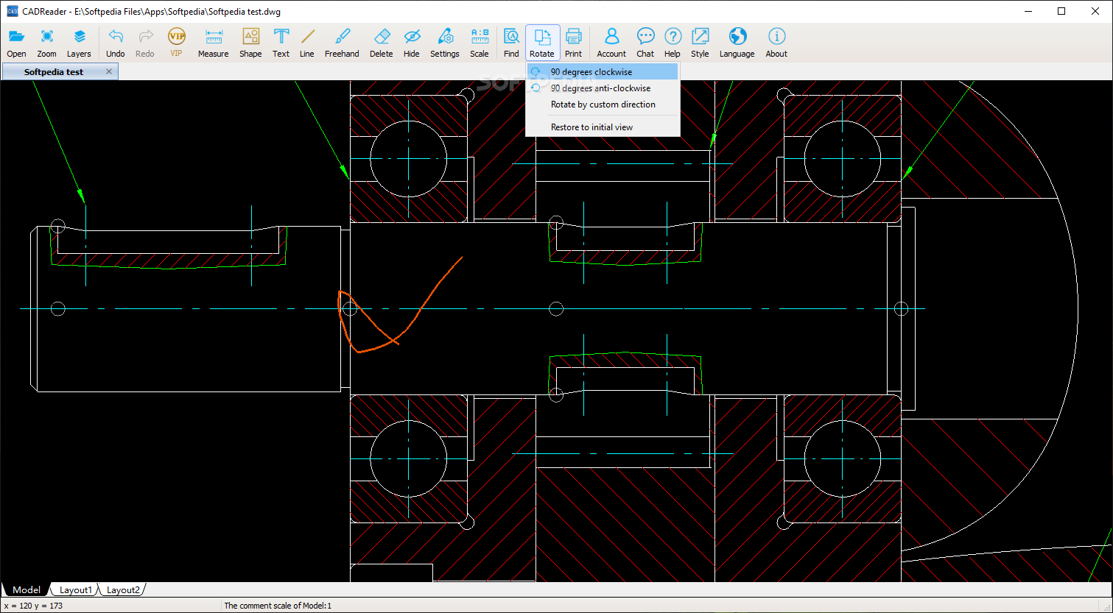Select the Measure tool
Image resolution: width=1113 pixels, height=613 pixels.
(214, 43)
